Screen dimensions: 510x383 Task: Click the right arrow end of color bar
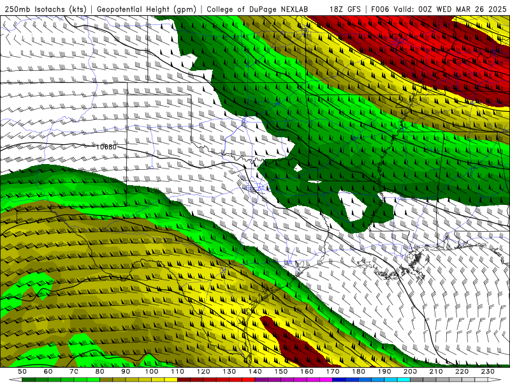[x=495, y=380]
